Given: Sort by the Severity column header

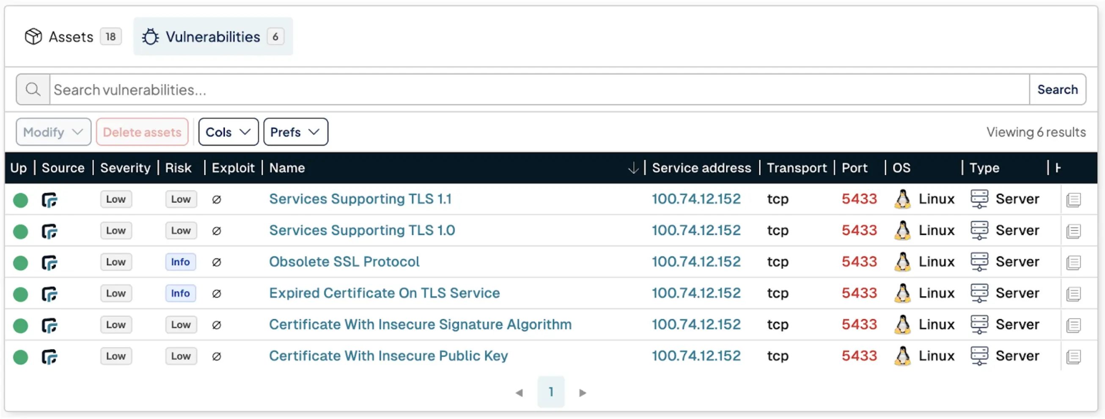Looking at the screenshot, I should click(x=125, y=168).
